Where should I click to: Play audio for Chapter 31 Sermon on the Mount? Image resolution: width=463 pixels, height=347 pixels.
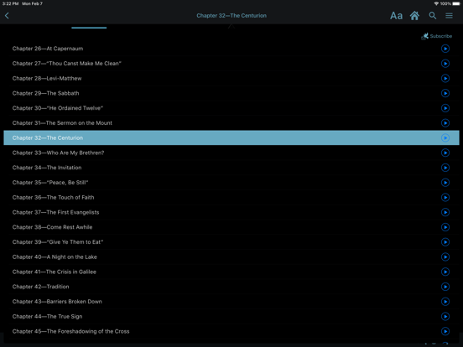(x=445, y=122)
